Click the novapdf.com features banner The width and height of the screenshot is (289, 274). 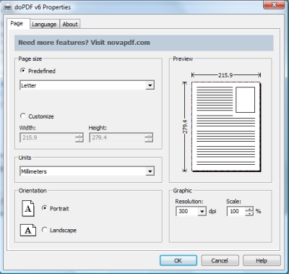click(144, 43)
